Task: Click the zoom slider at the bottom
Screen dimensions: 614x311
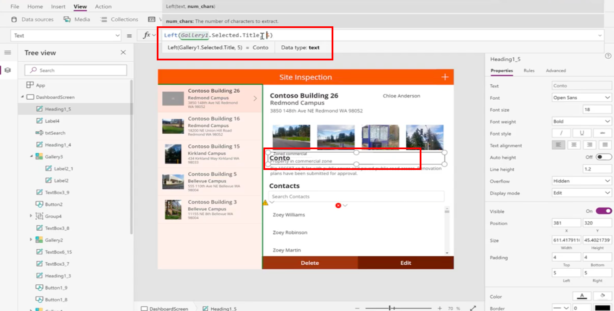Action: [x=398, y=308]
